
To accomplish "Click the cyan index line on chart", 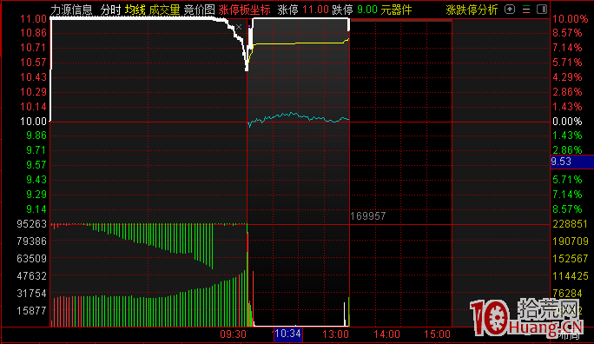I will pos(299,117).
